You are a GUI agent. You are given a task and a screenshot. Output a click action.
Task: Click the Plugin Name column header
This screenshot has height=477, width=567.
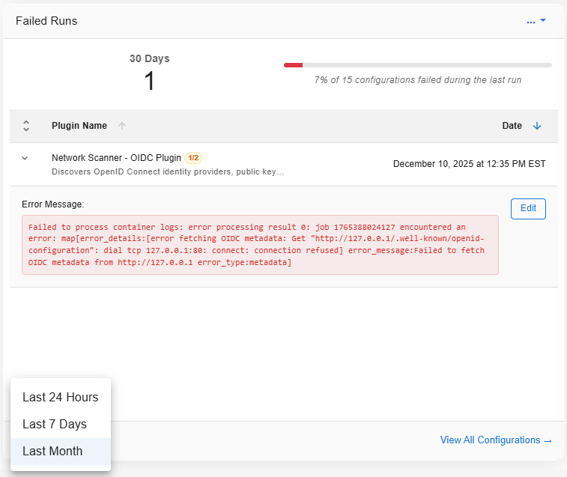[79, 126]
